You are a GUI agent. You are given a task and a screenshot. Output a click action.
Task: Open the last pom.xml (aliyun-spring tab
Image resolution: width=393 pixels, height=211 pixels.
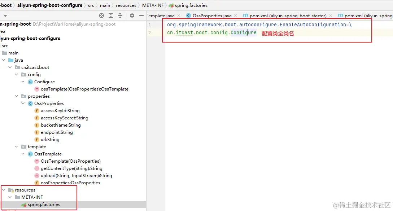pyautogui.click(x=365, y=16)
